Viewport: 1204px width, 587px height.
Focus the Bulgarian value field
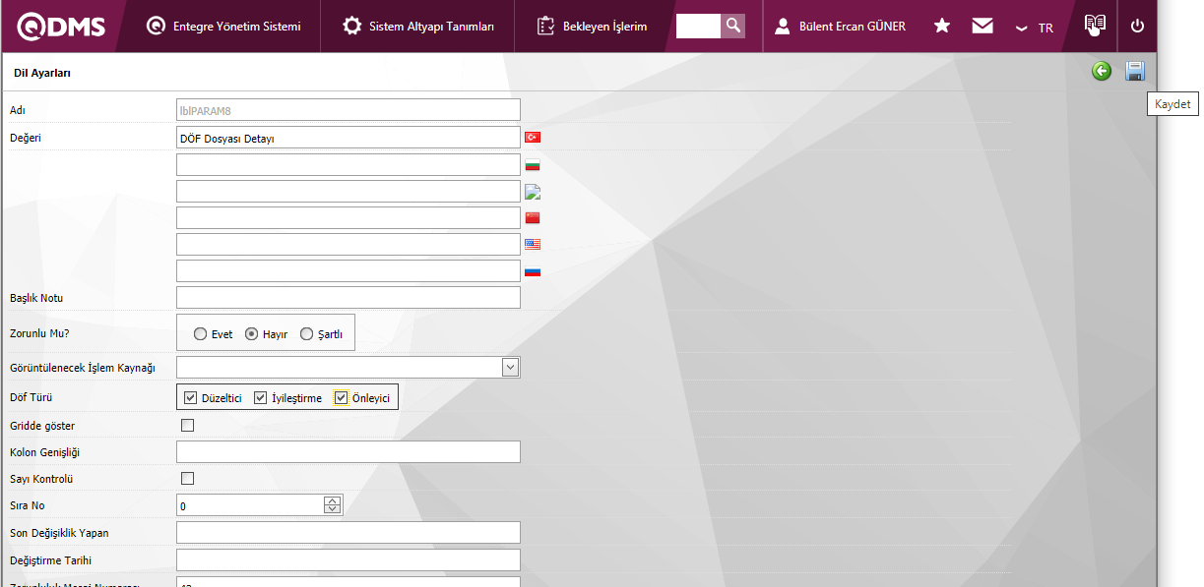click(x=348, y=164)
